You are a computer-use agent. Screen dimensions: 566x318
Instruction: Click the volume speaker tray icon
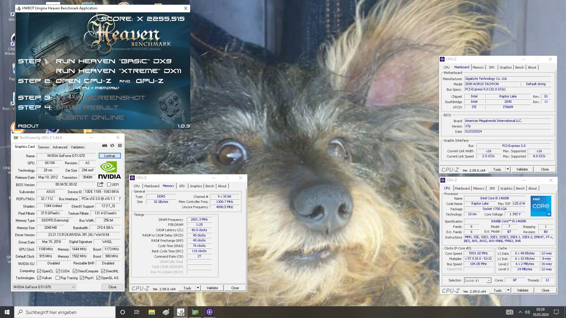[527, 312]
